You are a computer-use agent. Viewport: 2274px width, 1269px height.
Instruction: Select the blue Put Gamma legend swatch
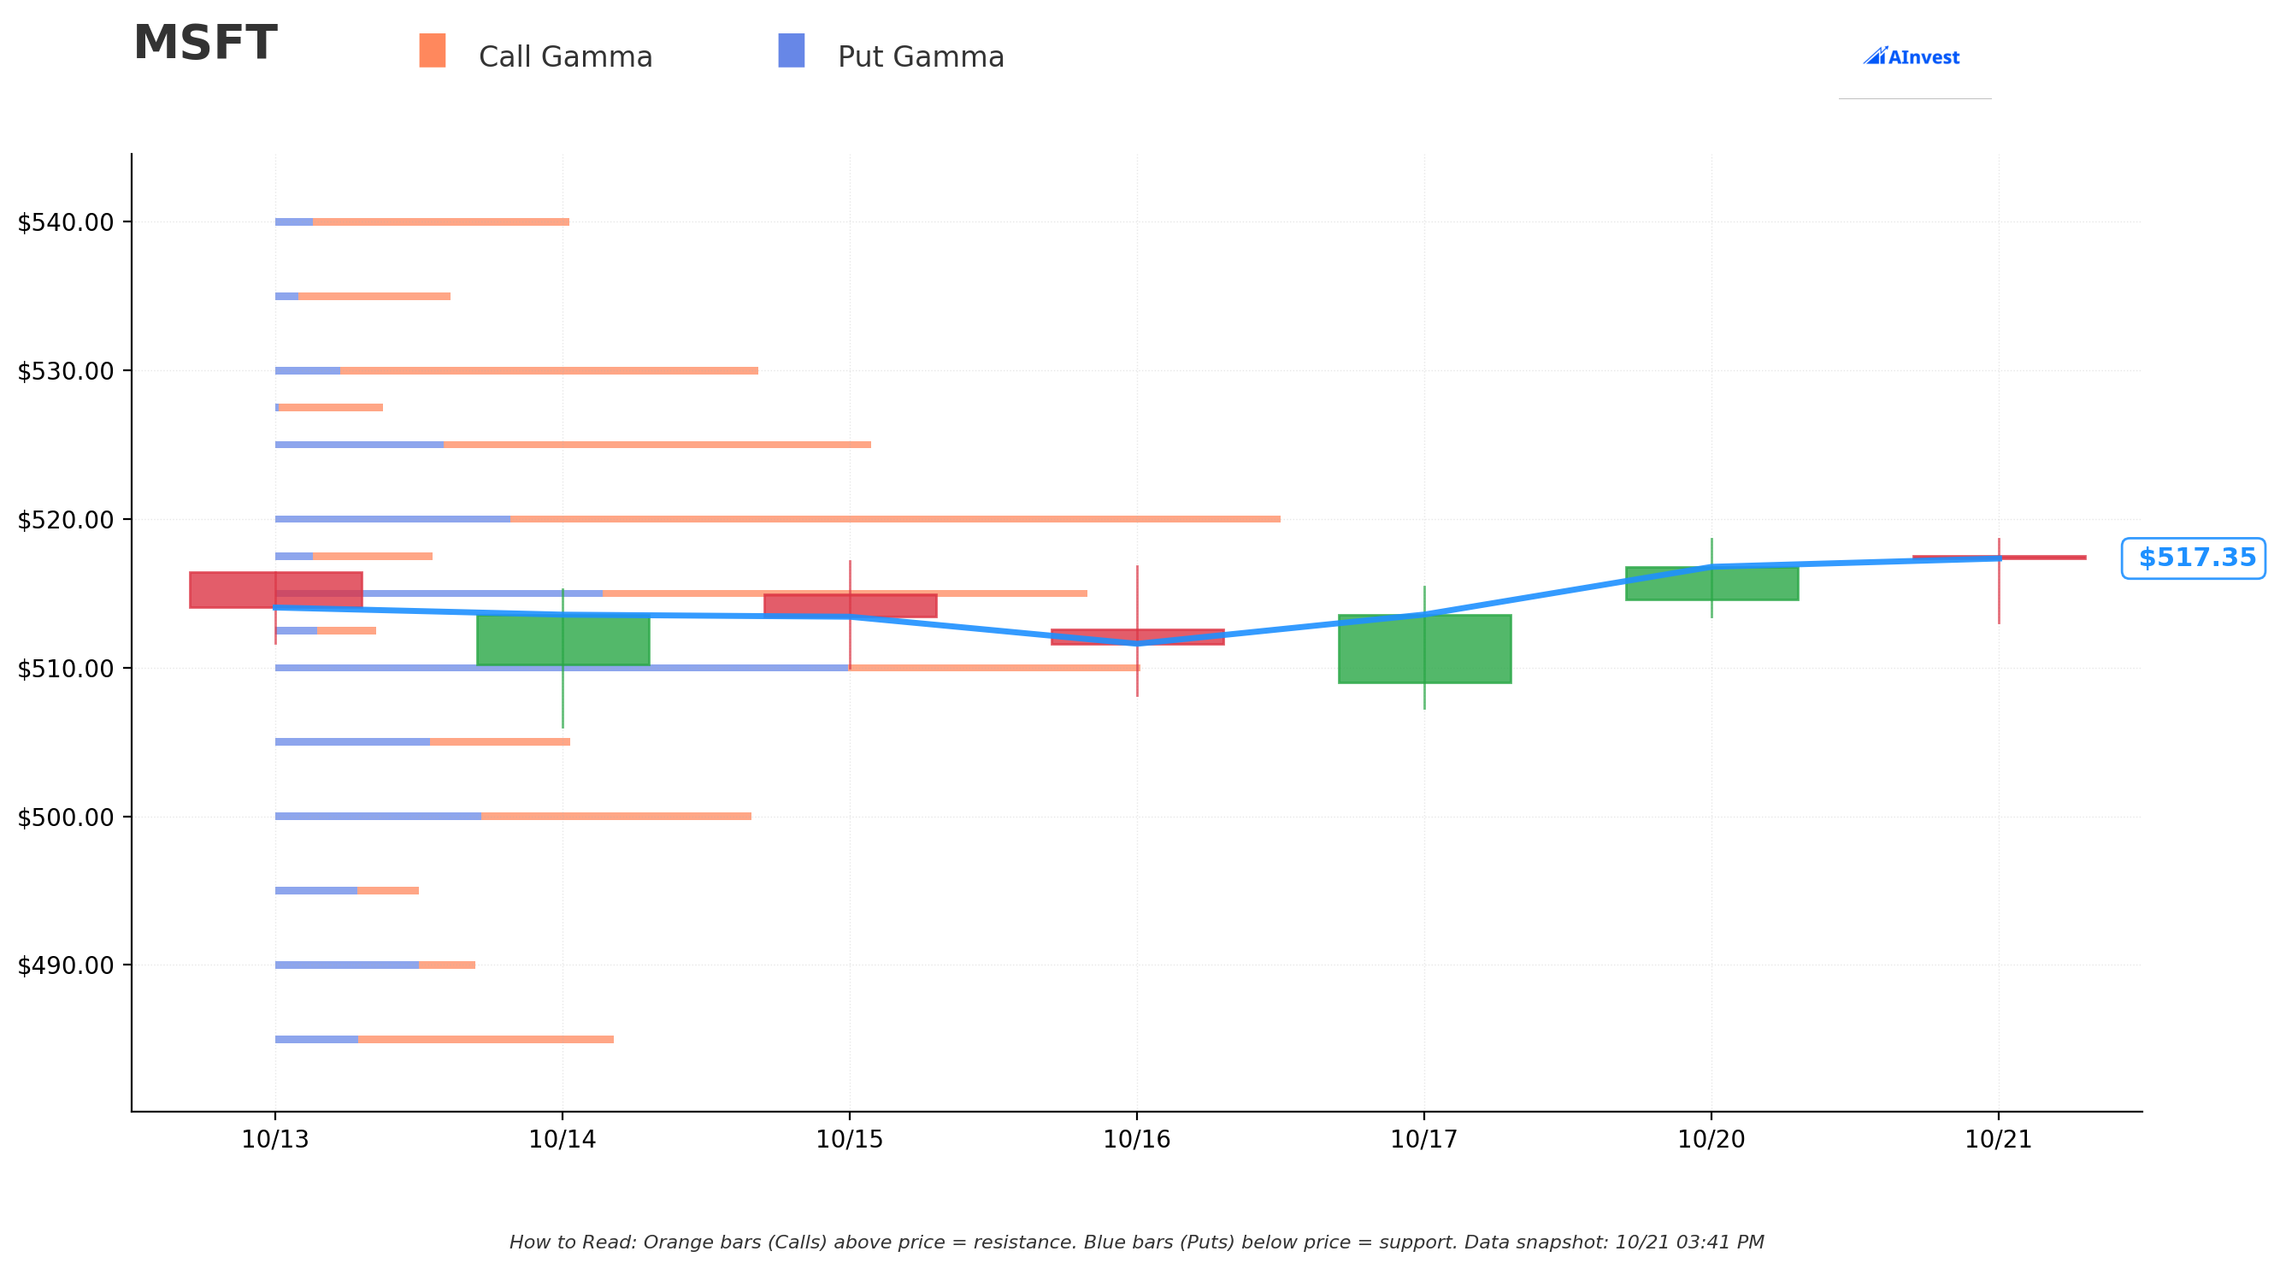click(x=791, y=50)
